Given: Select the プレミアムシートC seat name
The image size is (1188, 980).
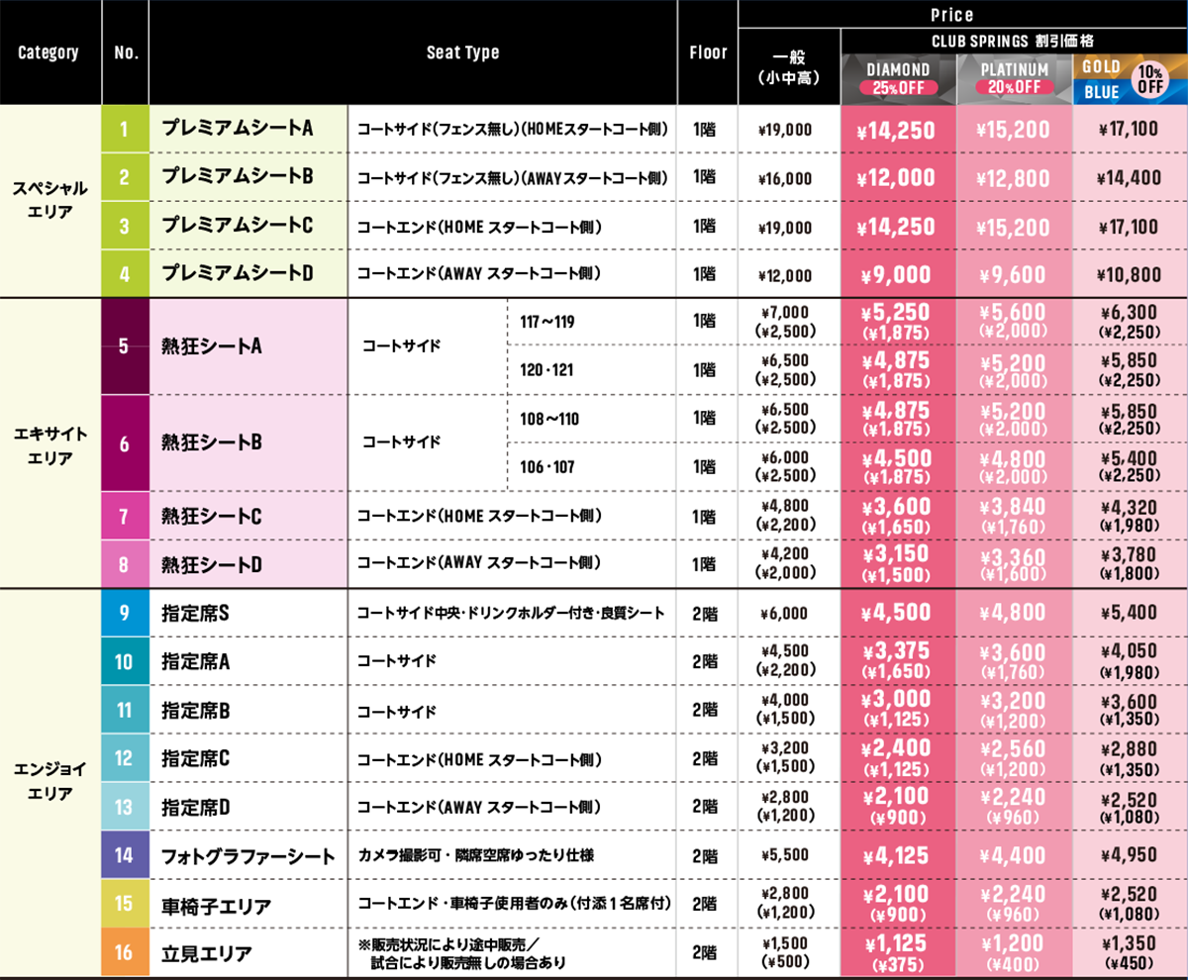Looking at the screenshot, I should tap(238, 226).
